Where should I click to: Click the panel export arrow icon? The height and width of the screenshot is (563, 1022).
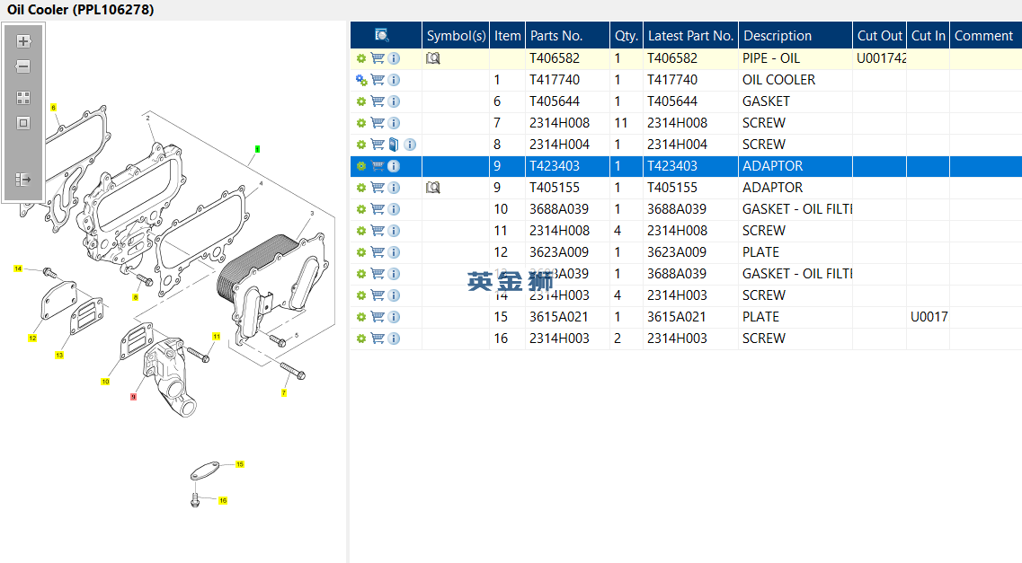23,180
